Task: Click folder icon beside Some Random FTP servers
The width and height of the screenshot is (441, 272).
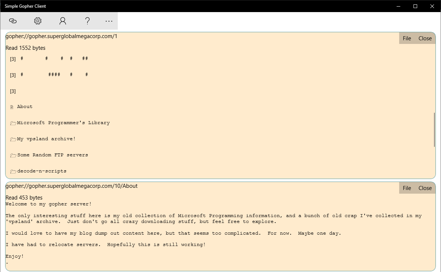Action: pos(13,155)
